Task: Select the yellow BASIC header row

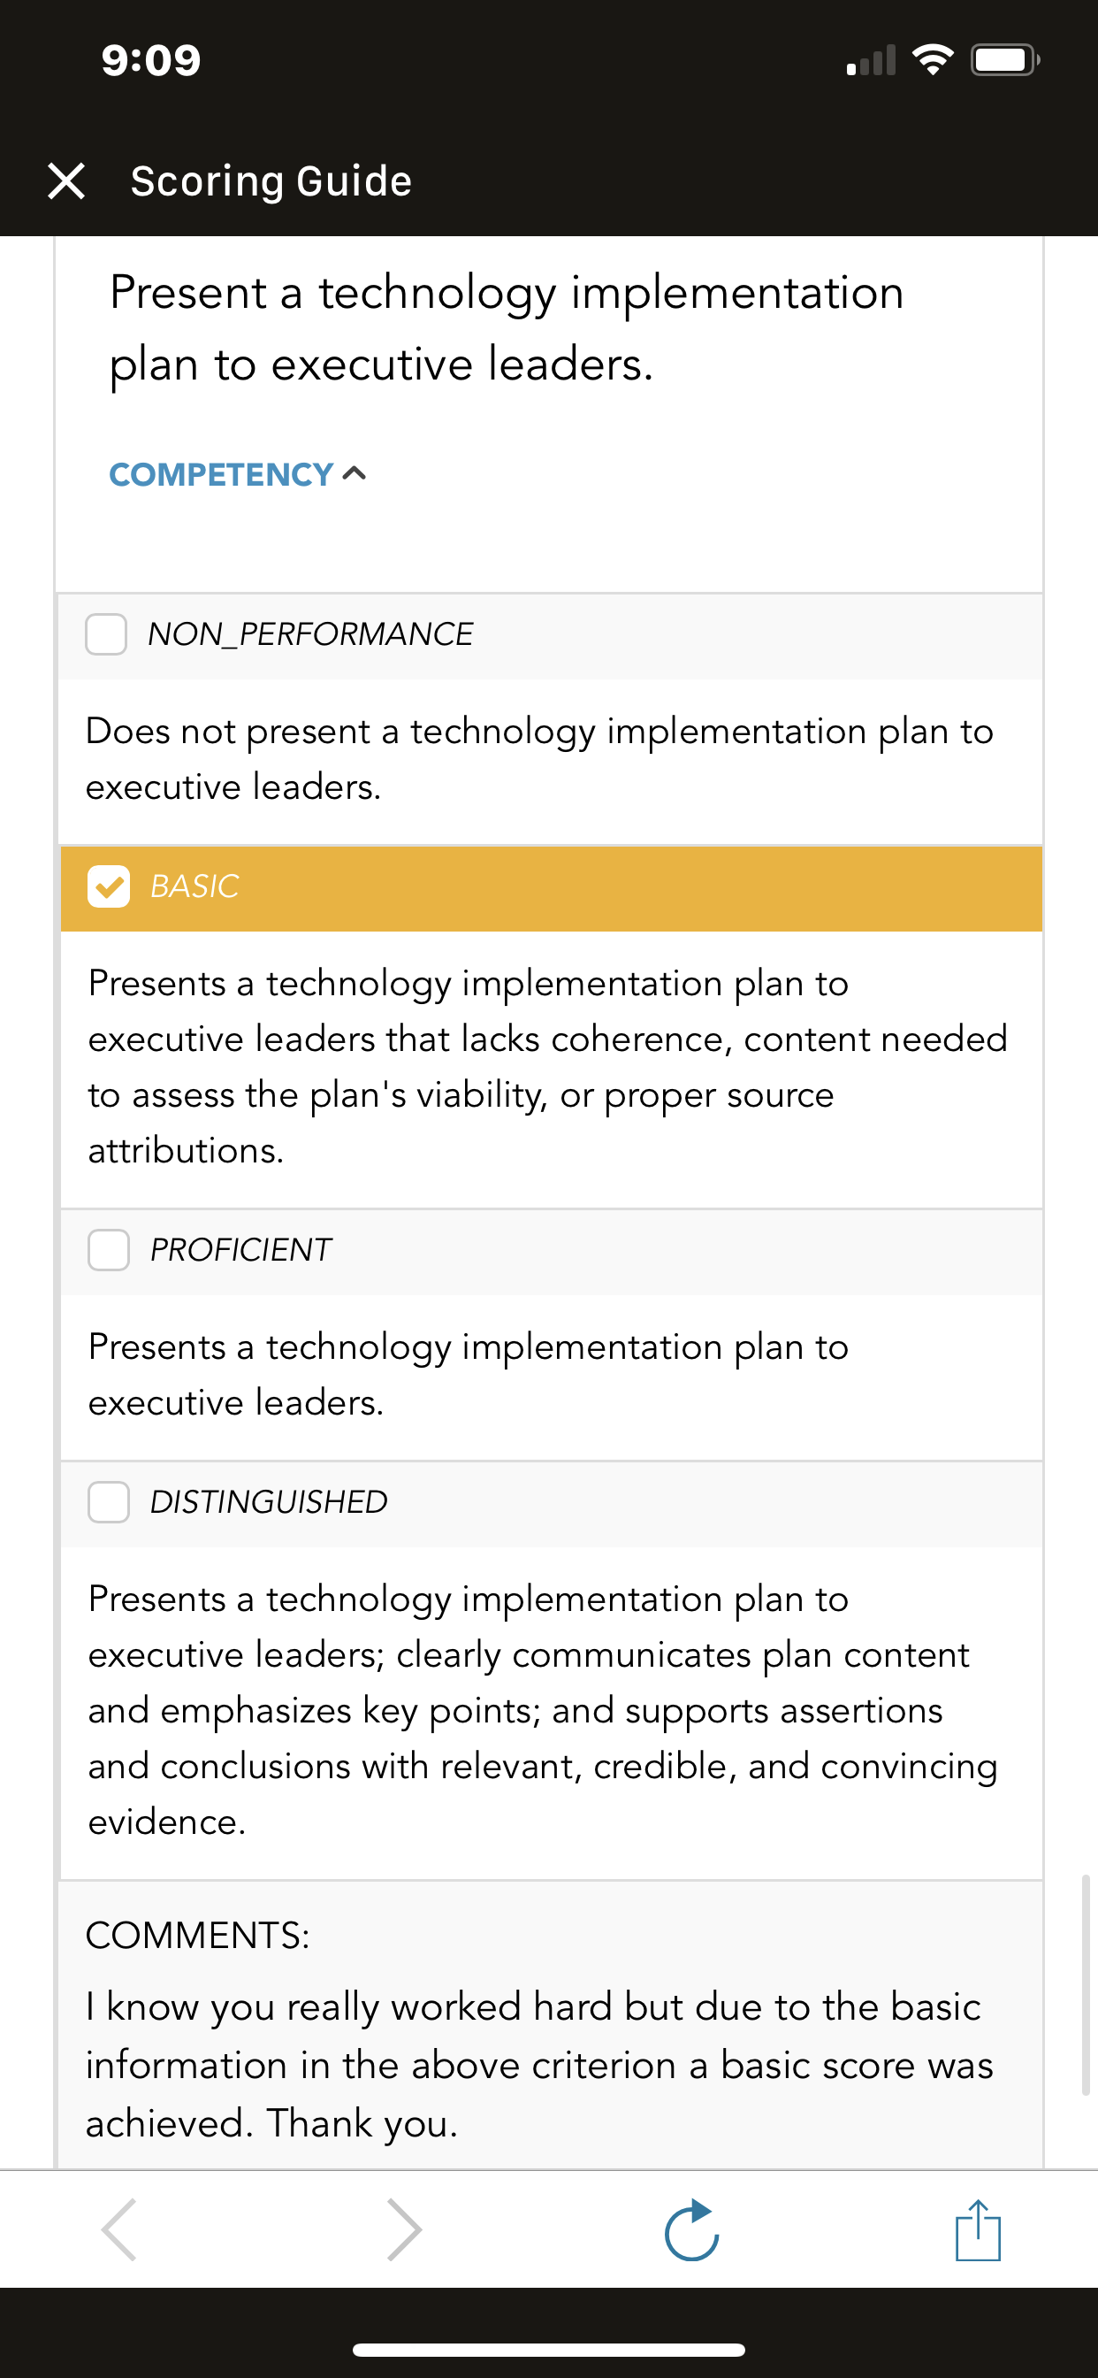Action: 552,888
